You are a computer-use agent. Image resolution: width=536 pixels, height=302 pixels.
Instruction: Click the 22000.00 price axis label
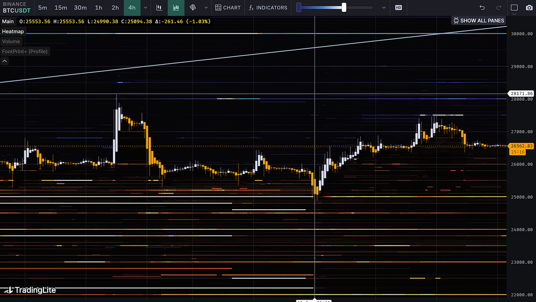(x=522, y=295)
